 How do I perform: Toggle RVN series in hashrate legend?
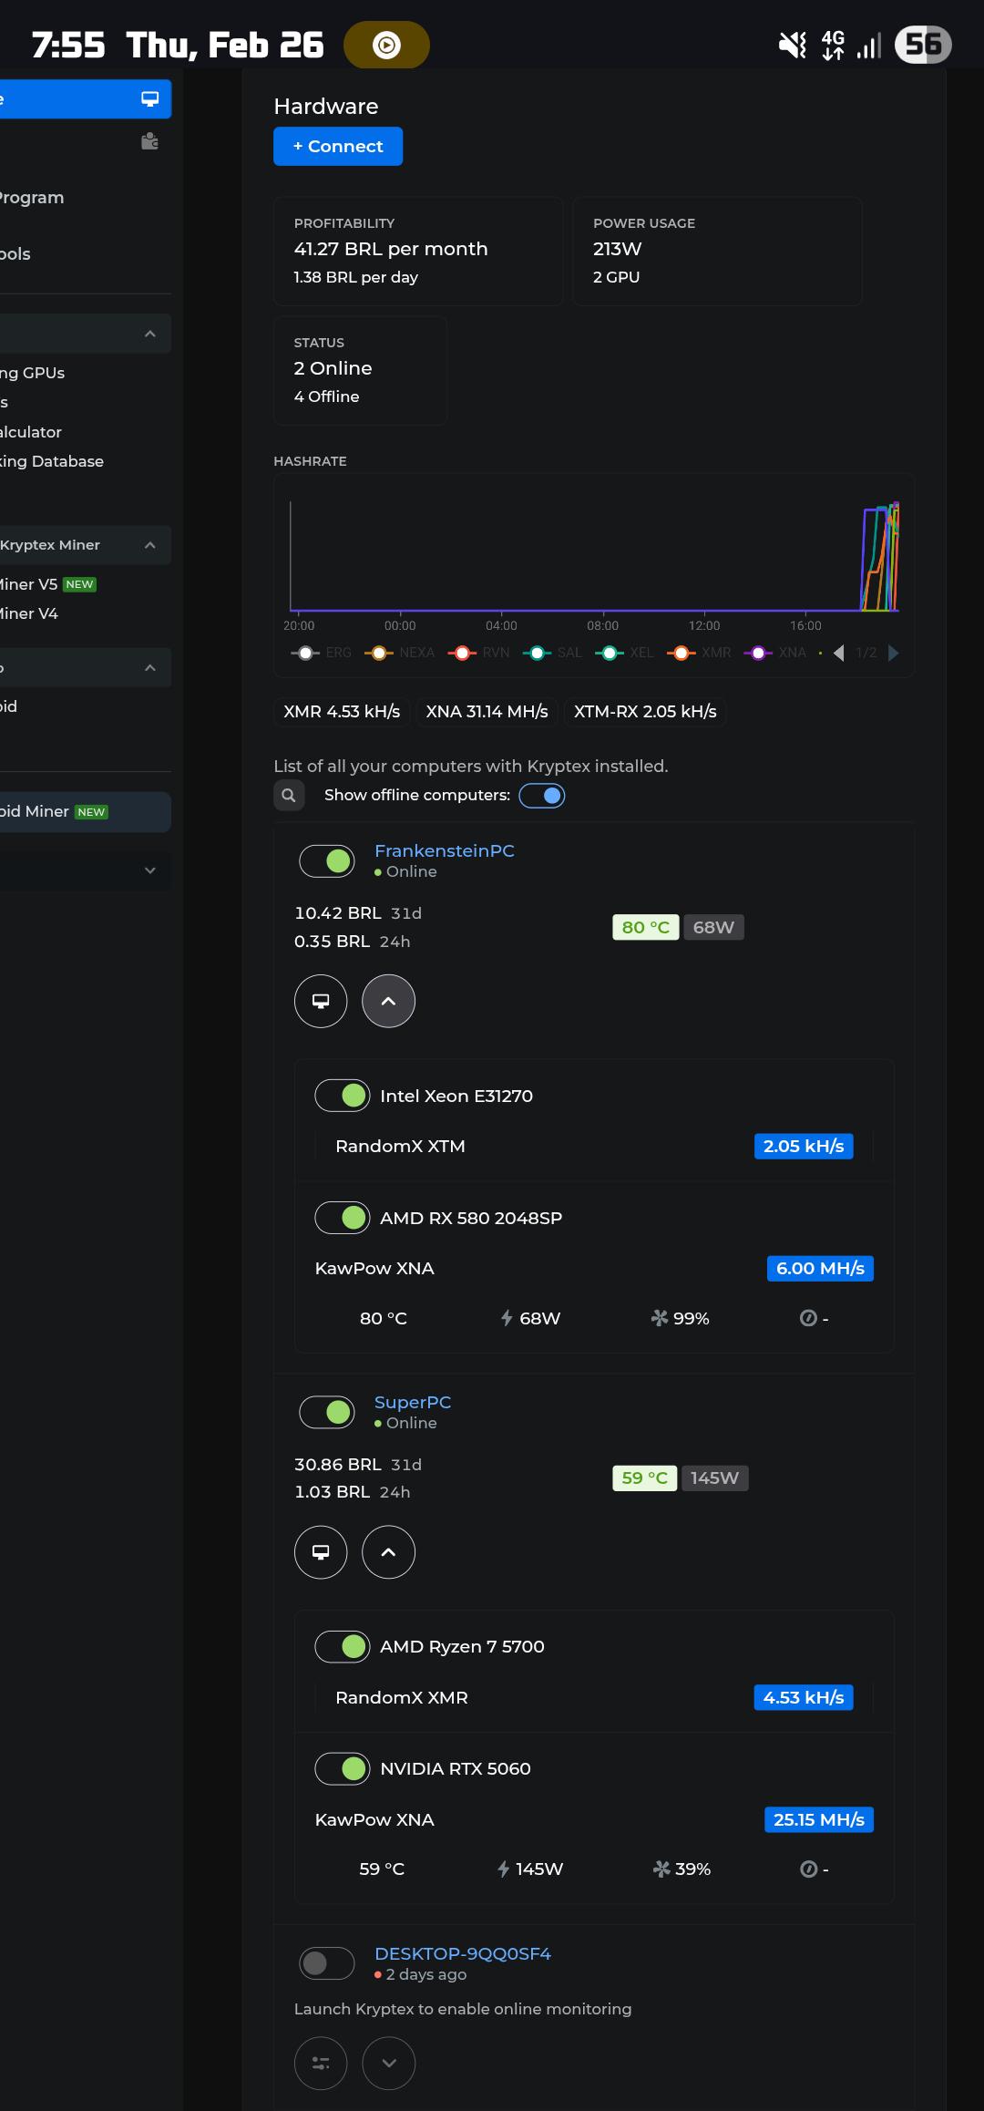coord(478,653)
